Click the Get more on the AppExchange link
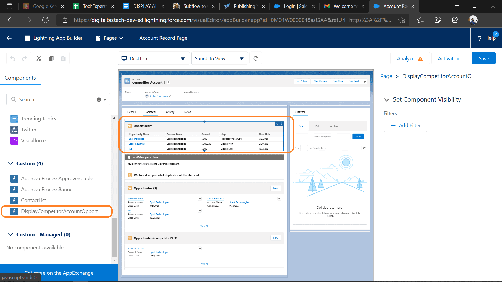Screen dimensions: 502x282 click(59, 273)
